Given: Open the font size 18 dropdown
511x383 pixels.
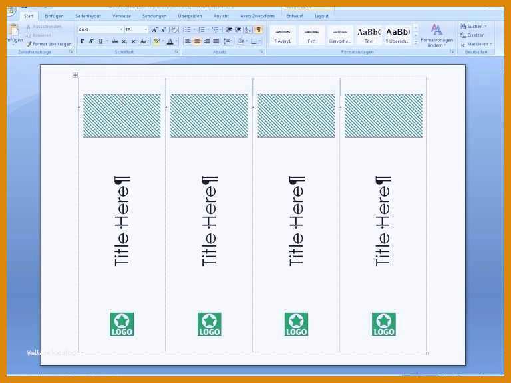Looking at the screenshot, I should tap(146, 30).
